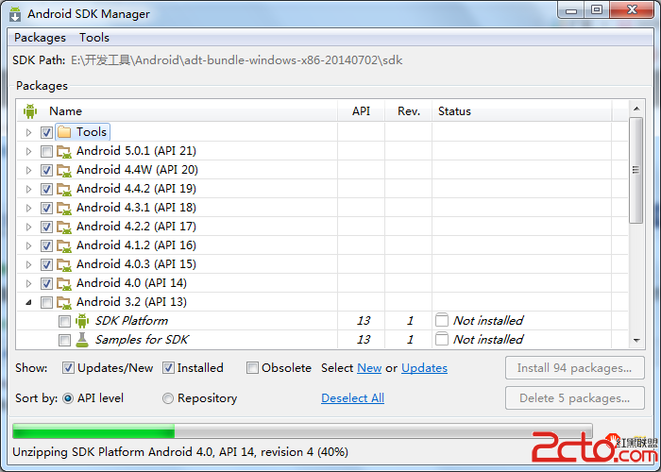Image resolution: width=661 pixels, height=472 pixels.
Task: Toggle the Updates/New show filter
Action: pyautogui.click(x=68, y=368)
